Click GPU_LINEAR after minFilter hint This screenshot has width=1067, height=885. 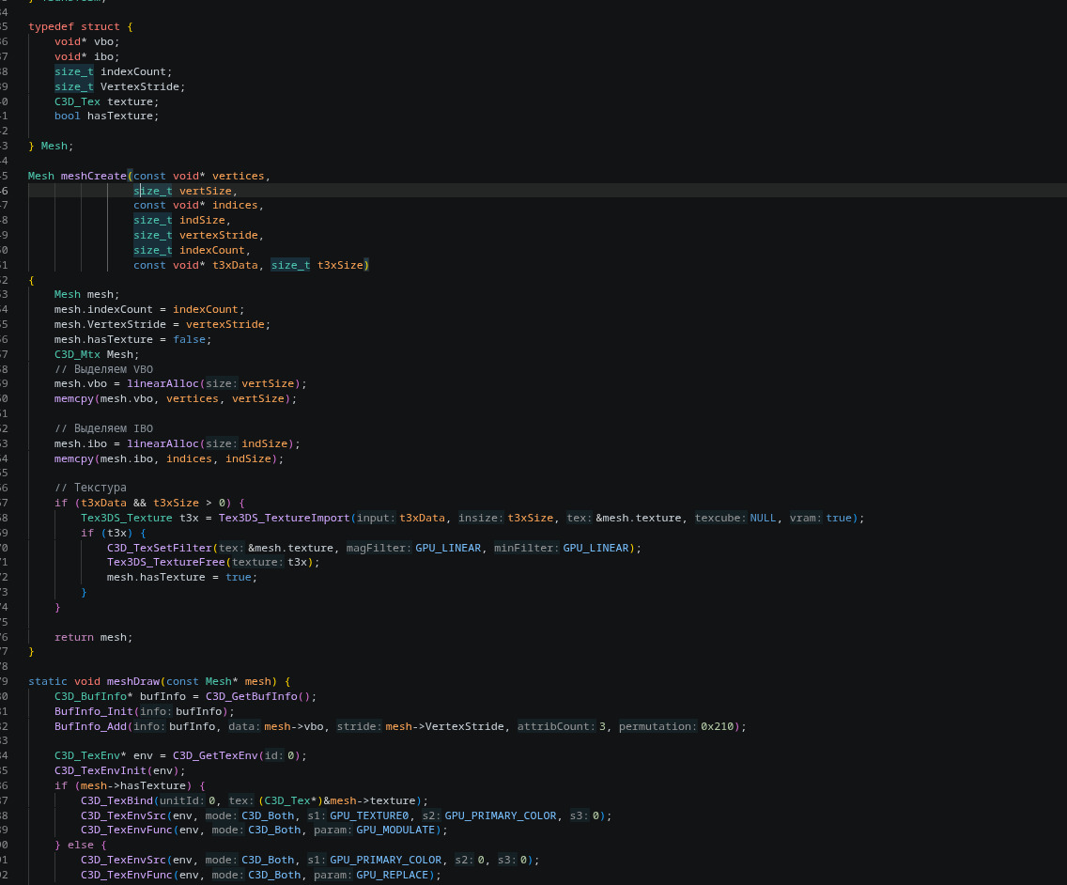[x=595, y=548]
